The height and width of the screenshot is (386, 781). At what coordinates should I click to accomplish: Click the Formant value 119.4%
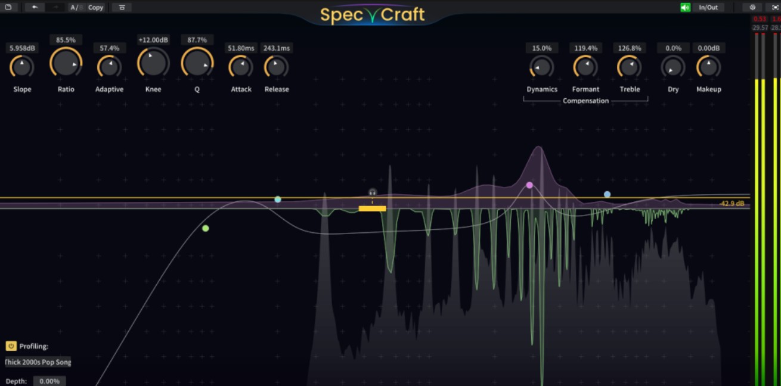click(x=585, y=48)
